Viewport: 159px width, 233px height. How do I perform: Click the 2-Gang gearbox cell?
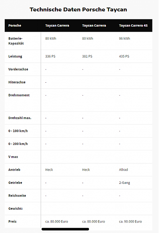point(125,183)
